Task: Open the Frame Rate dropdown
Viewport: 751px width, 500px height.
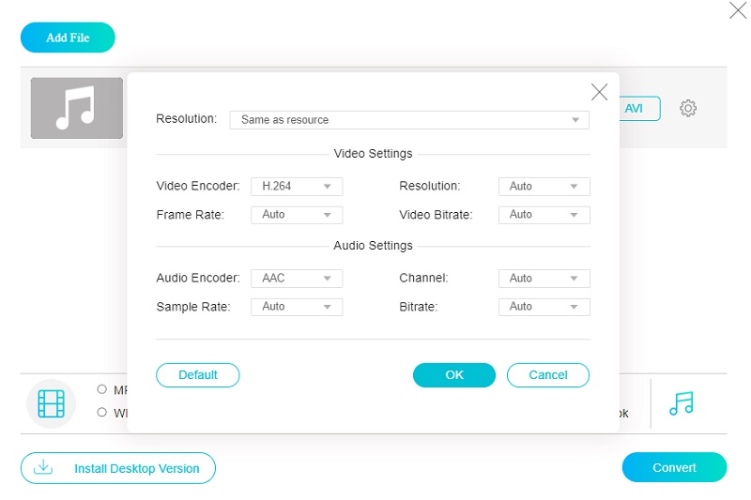Action: [x=297, y=215]
